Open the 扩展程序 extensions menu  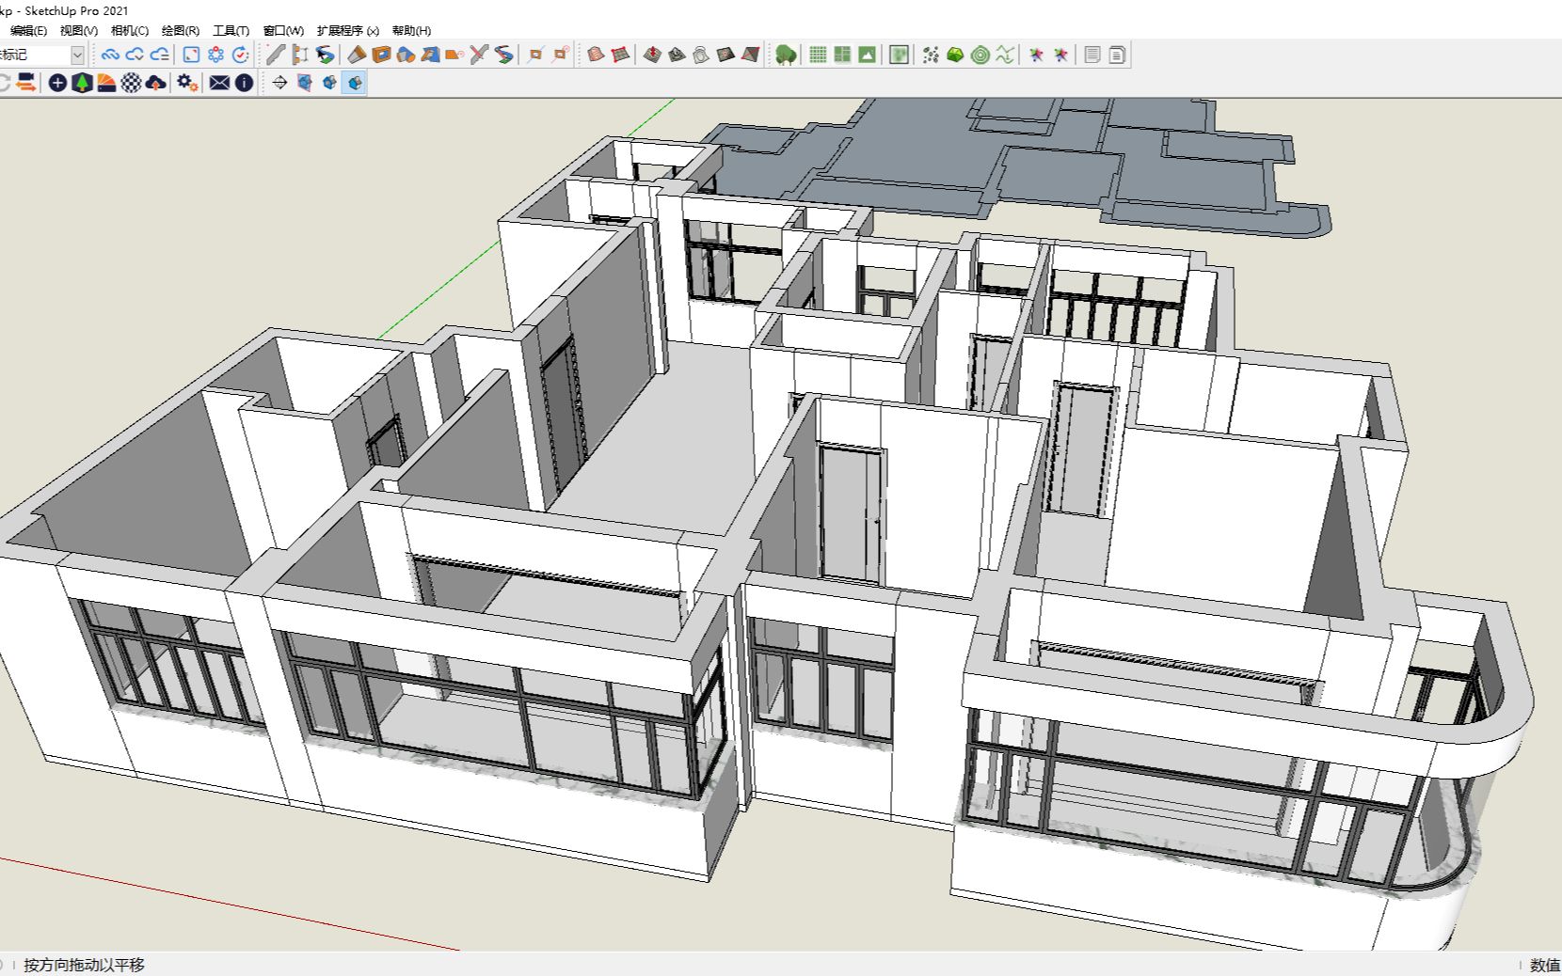coord(347,31)
